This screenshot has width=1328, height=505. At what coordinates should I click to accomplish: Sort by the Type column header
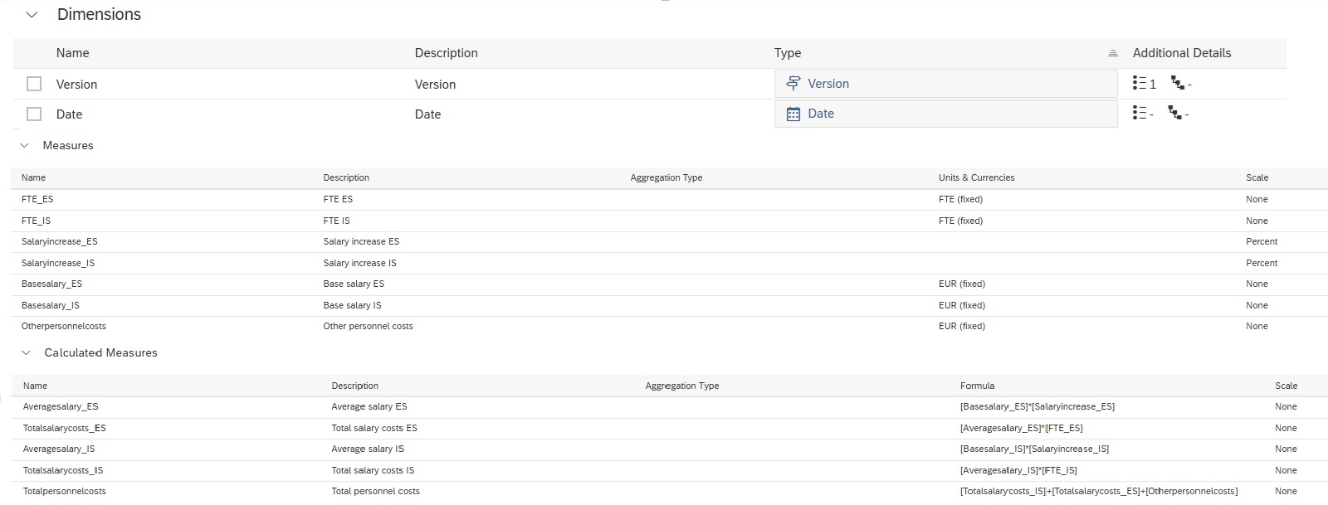pyautogui.click(x=788, y=53)
